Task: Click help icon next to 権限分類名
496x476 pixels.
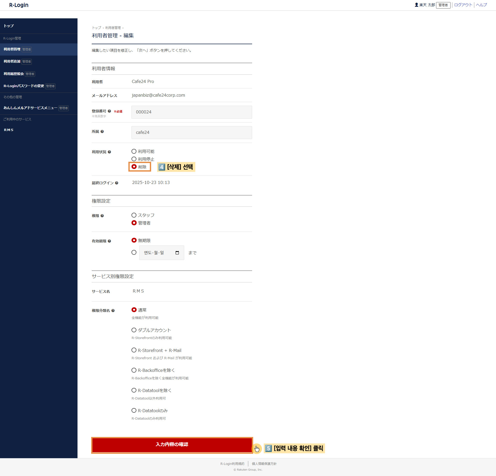Action: [x=113, y=311]
